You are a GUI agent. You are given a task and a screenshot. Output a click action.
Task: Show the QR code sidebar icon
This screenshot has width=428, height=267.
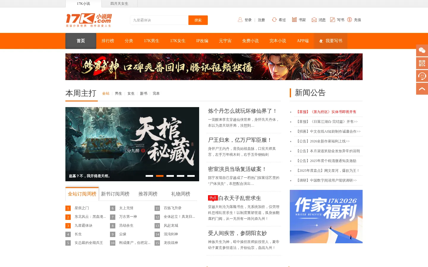[422, 63]
